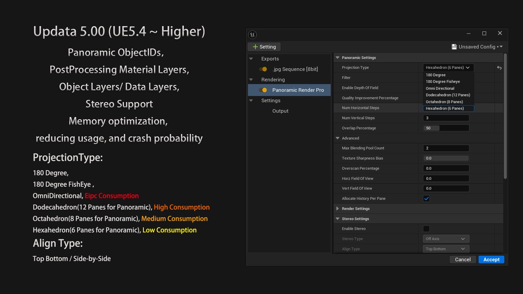
Task: Collapse the Rendering tree section
Action: tap(251, 80)
